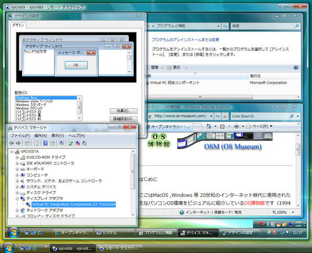312x253 pixels.
Task: Open address bar dropdown next to os-museum URL
Action: (x=211, y=116)
